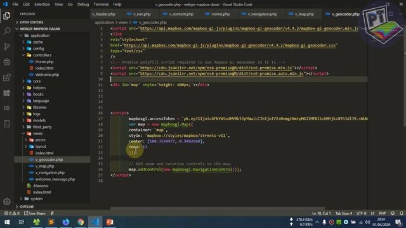Show hidden system tray icons
Image resolution: width=406 pixels, height=228 pixels.
tap(317, 222)
